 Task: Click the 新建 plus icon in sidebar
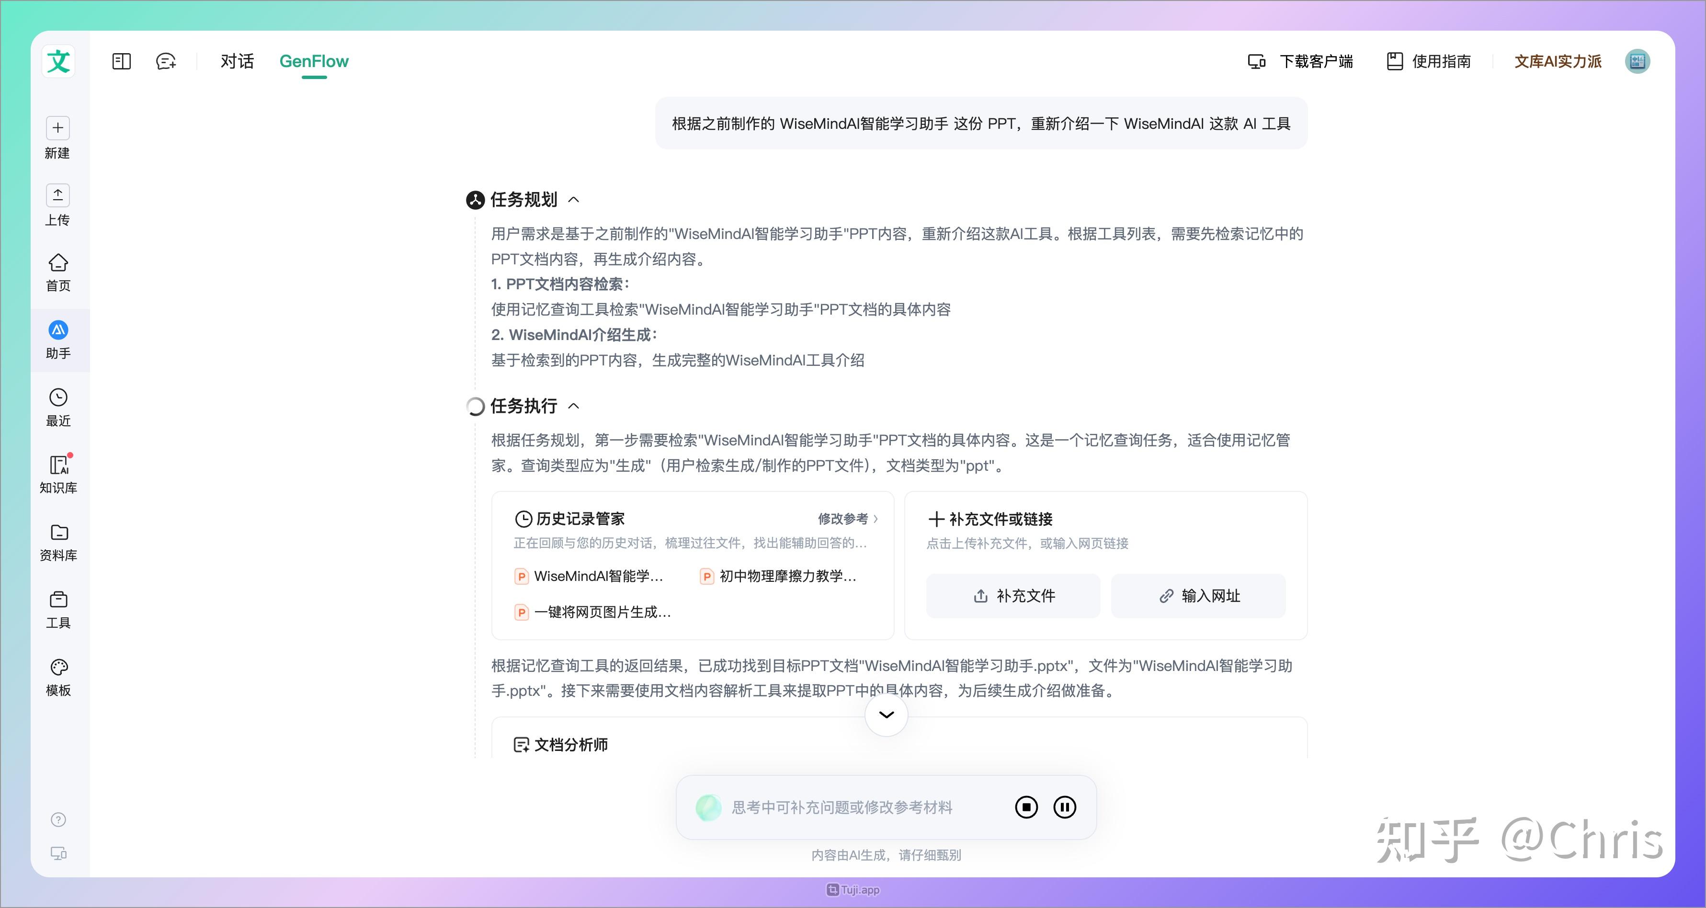[x=57, y=128]
